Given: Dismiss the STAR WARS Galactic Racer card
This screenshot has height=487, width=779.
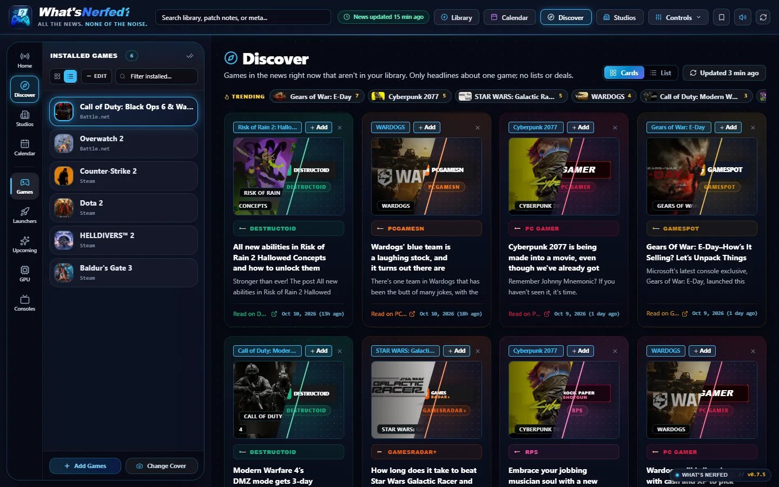Looking at the screenshot, I should (x=478, y=351).
